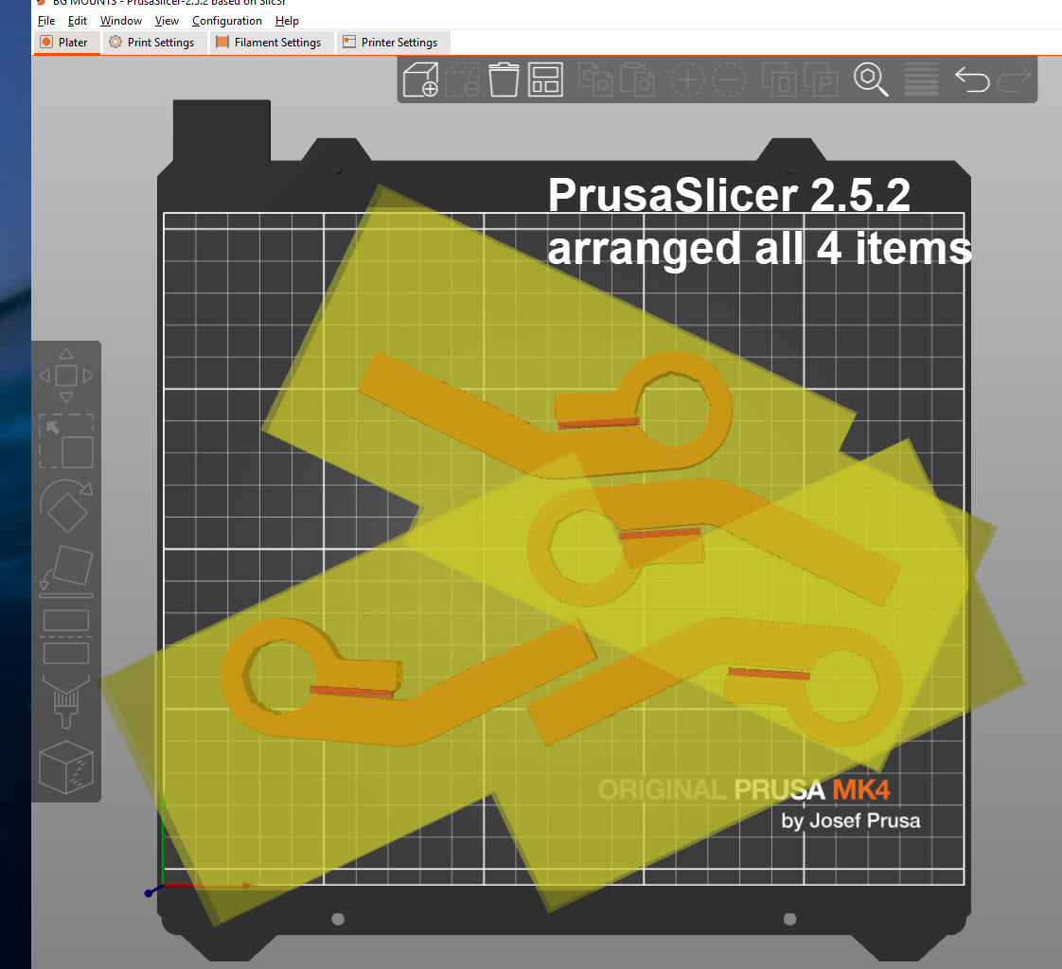
Task: Select the Scale tool
Action: [66, 442]
